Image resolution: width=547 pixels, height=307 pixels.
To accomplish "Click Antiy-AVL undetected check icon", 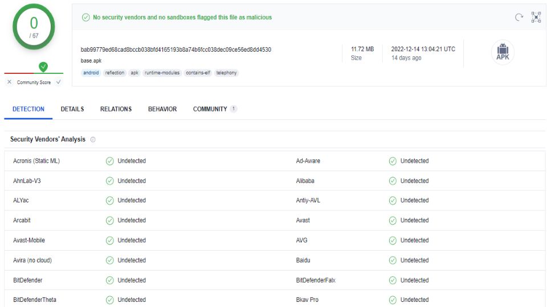I will point(393,201).
